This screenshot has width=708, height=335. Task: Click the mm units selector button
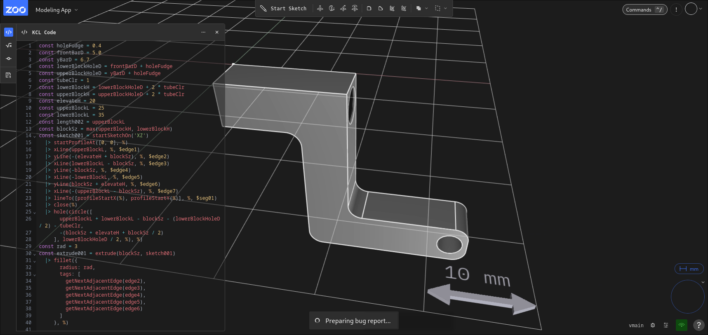pos(689,269)
